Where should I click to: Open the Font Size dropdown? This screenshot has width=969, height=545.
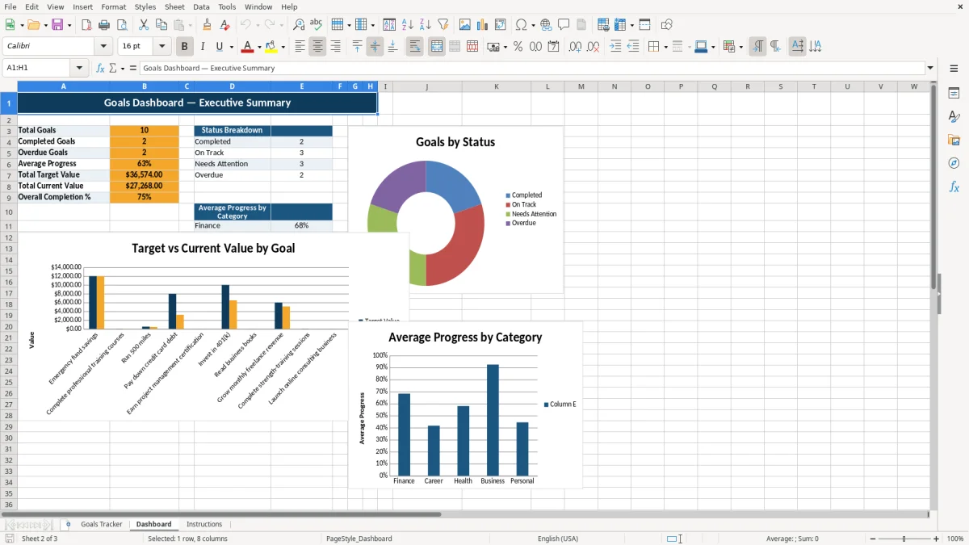click(x=162, y=47)
